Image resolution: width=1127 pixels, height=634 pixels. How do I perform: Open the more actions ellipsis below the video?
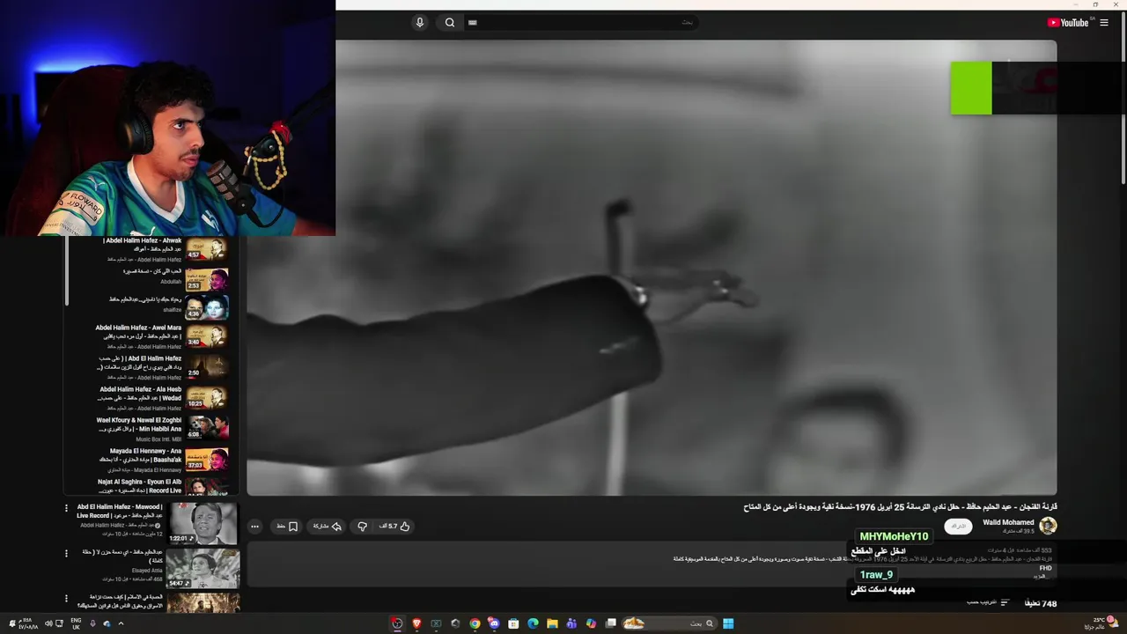pyautogui.click(x=254, y=527)
